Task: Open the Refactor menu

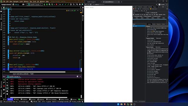Action: point(26,1)
